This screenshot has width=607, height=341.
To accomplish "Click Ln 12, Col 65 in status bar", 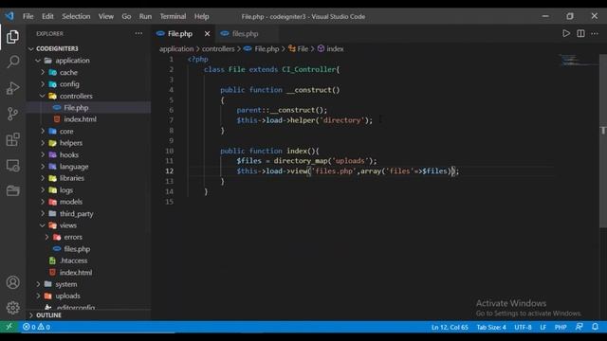I will [x=450, y=327].
